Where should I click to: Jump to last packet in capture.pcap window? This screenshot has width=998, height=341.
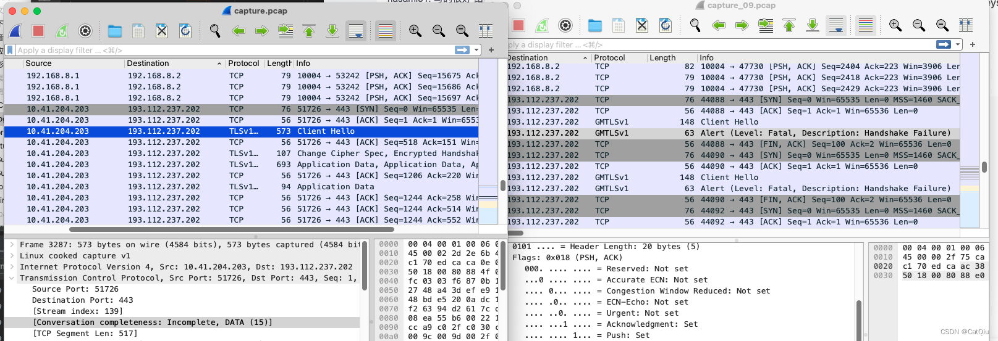coord(332,31)
